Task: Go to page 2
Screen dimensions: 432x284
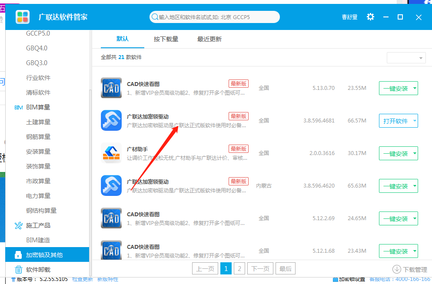Action: (239, 269)
